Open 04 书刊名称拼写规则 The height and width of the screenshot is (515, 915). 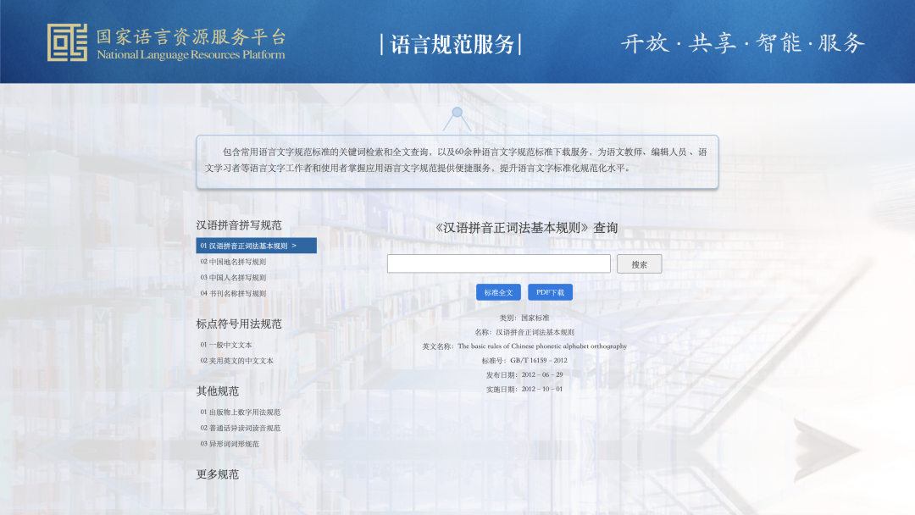click(x=235, y=291)
